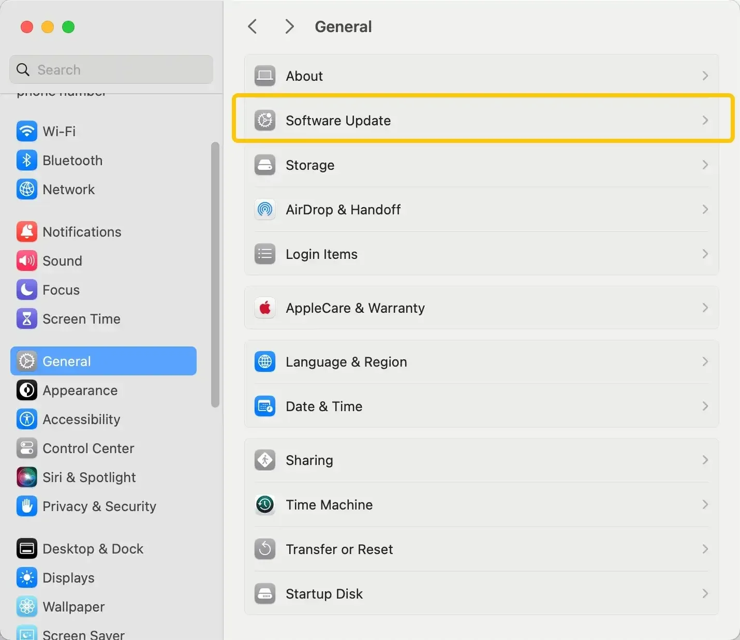Click the Privacy & Security hand icon
This screenshot has width=740, height=640.
(26, 506)
